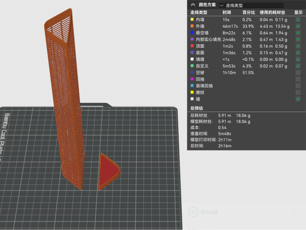Image resolution: width=306 pixels, height=230 pixels.
Task: Click the 时间 column header
Action: click(x=227, y=12)
